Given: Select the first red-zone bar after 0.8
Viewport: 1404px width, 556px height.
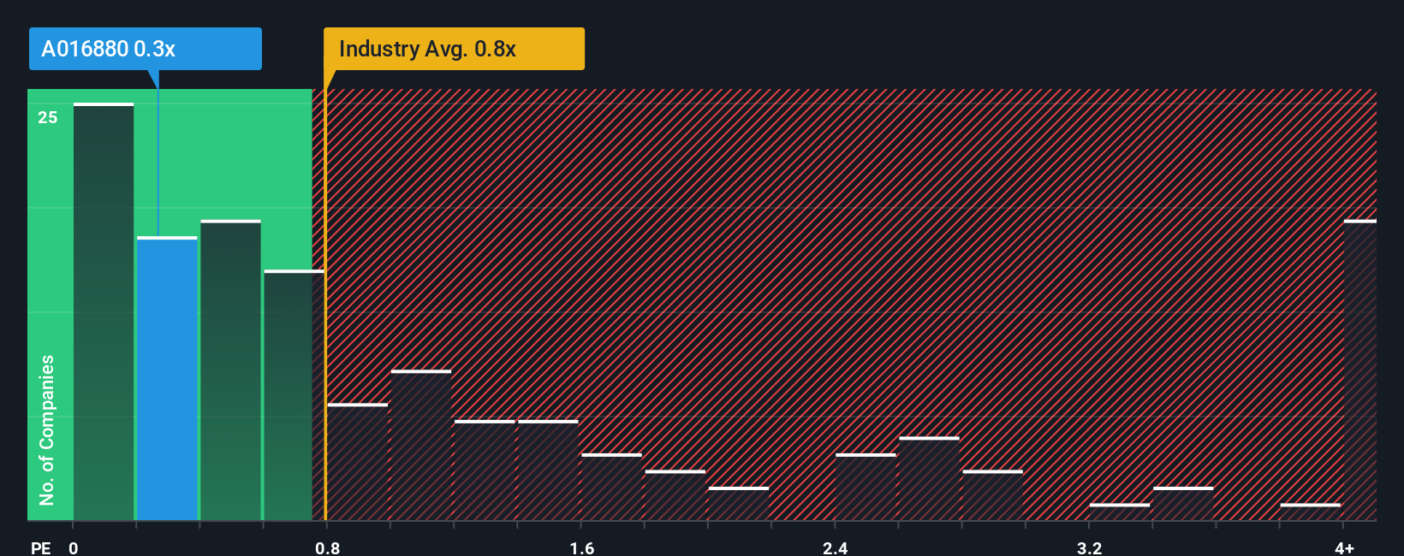Looking at the screenshot, I should 358,462.
